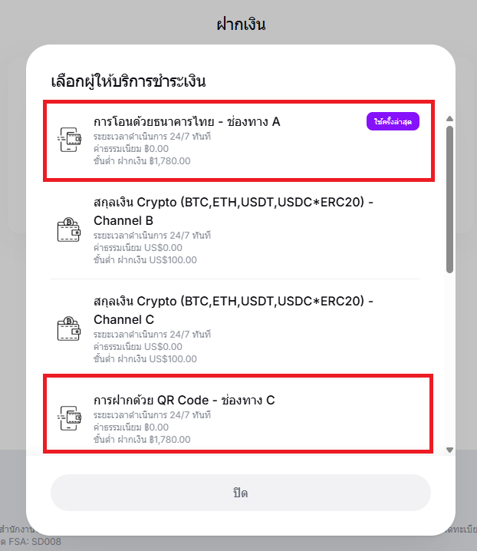Click the purple ใช้ครั้งล่าสุด badge
The width and height of the screenshot is (477, 551).
coord(393,122)
